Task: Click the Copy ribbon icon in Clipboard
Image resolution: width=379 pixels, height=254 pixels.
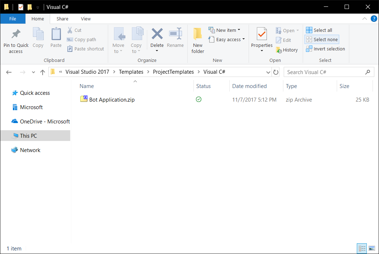Action: pyautogui.click(x=38, y=34)
